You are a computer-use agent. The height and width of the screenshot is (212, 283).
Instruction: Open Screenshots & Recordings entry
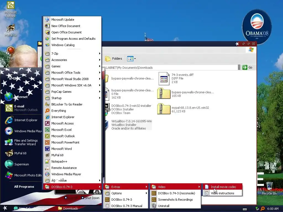click(175, 200)
